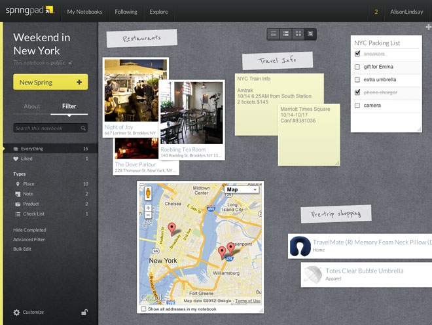The height and width of the screenshot is (325, 432).
Task: Click the New Spring button
Action: [50, 83]
